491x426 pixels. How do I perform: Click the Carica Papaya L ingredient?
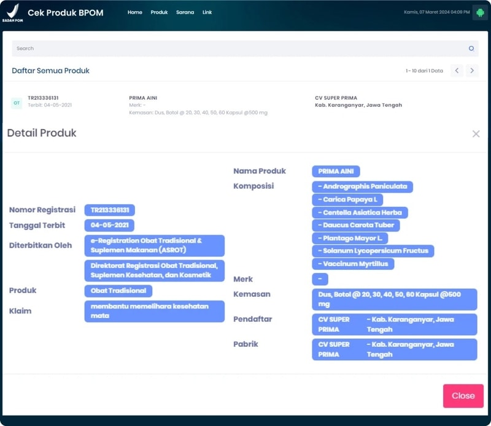pyautogui.click(x=347, y=200)
